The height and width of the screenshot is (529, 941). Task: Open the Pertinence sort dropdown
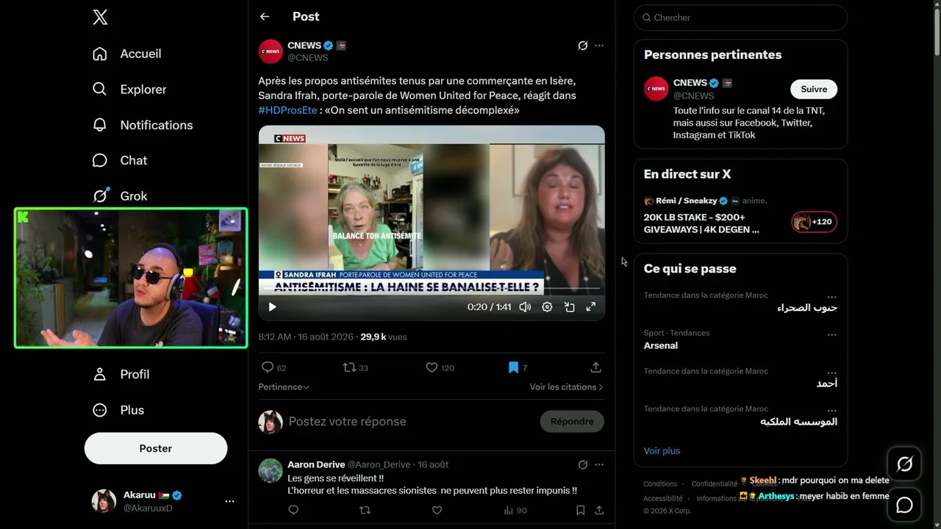click(284, 387)
